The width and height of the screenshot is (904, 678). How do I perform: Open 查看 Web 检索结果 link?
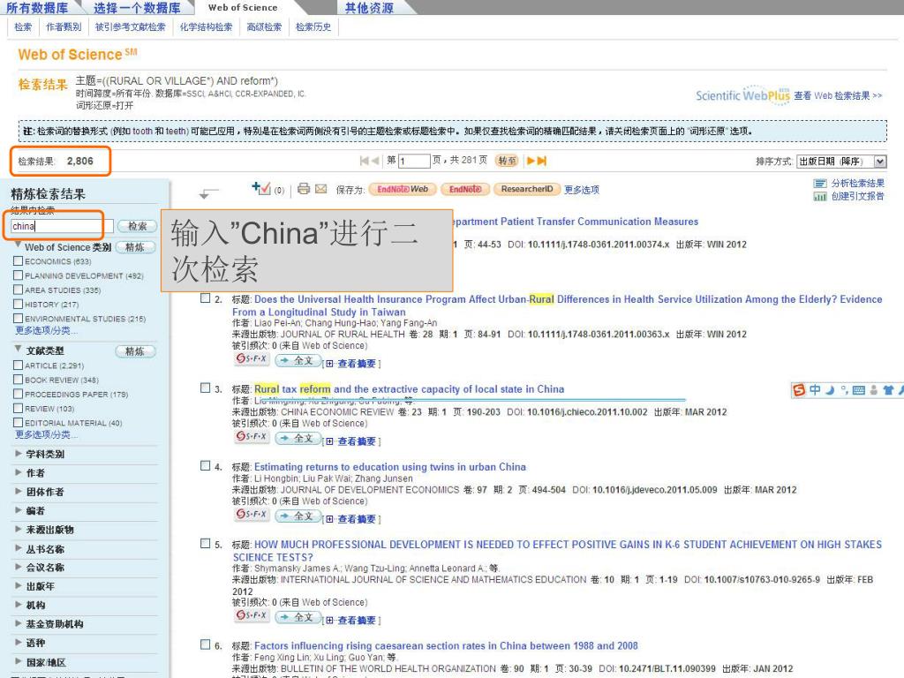[x=838, y=95]
